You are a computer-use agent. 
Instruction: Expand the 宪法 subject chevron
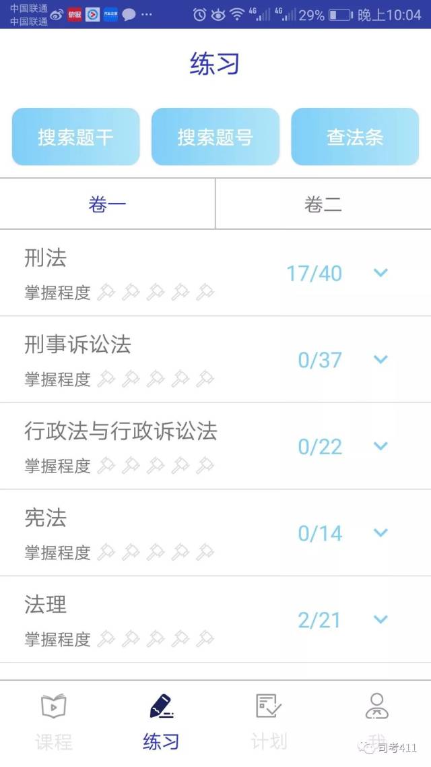coord(380,533)
